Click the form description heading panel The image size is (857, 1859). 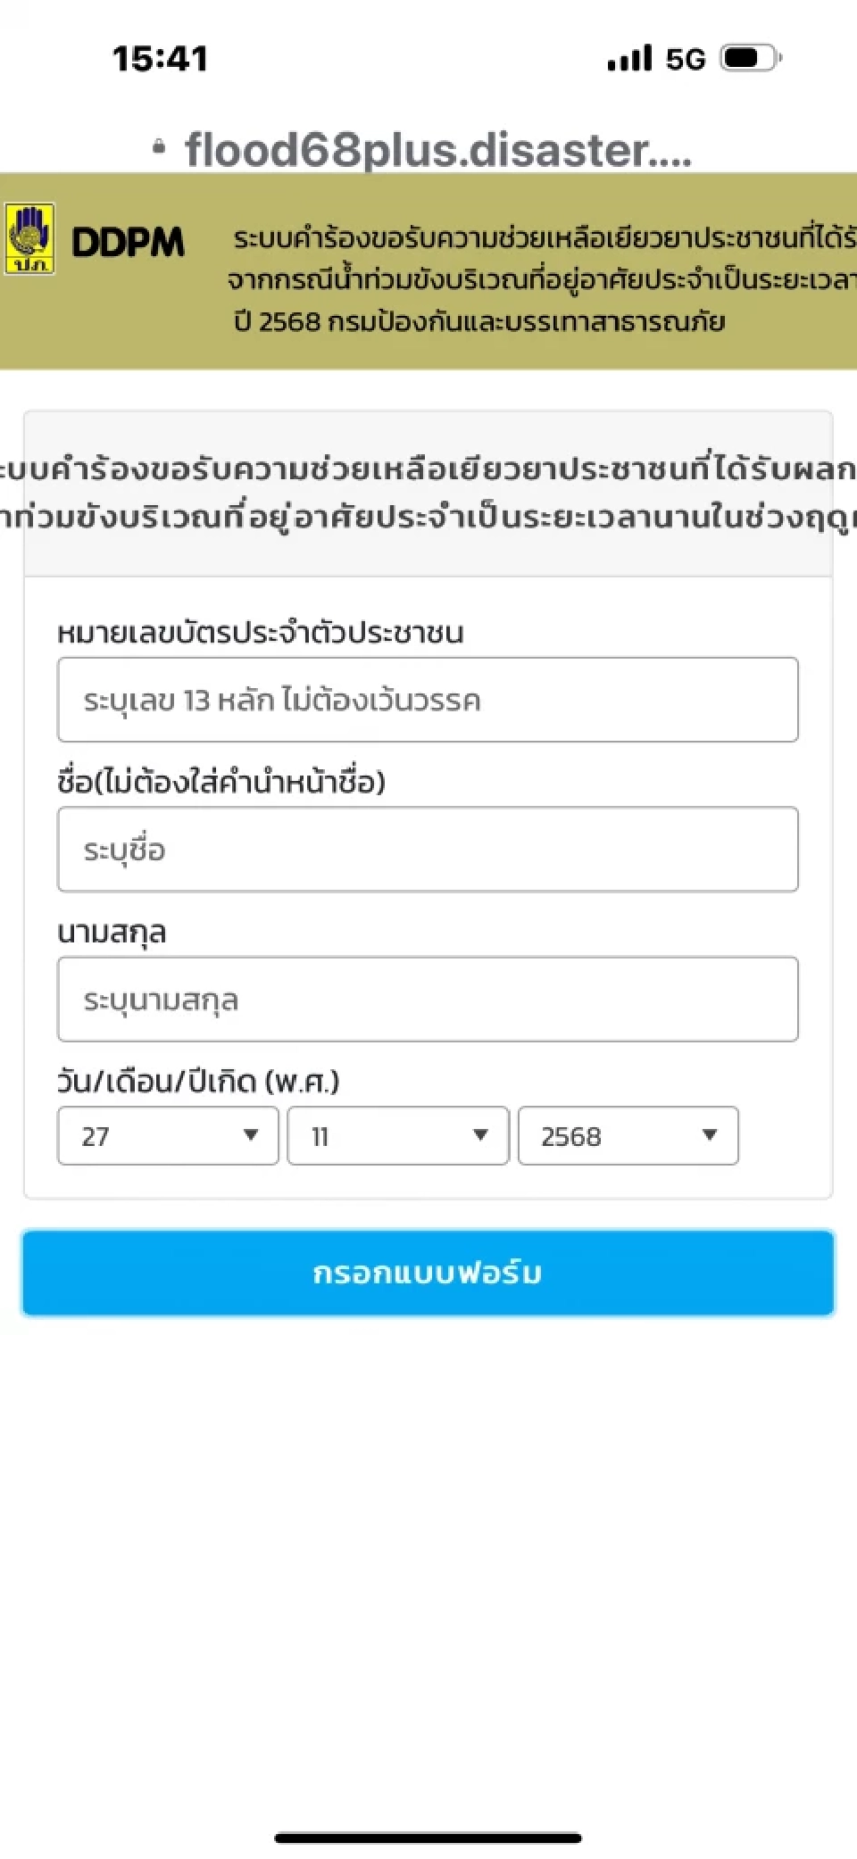coord(428,491)
